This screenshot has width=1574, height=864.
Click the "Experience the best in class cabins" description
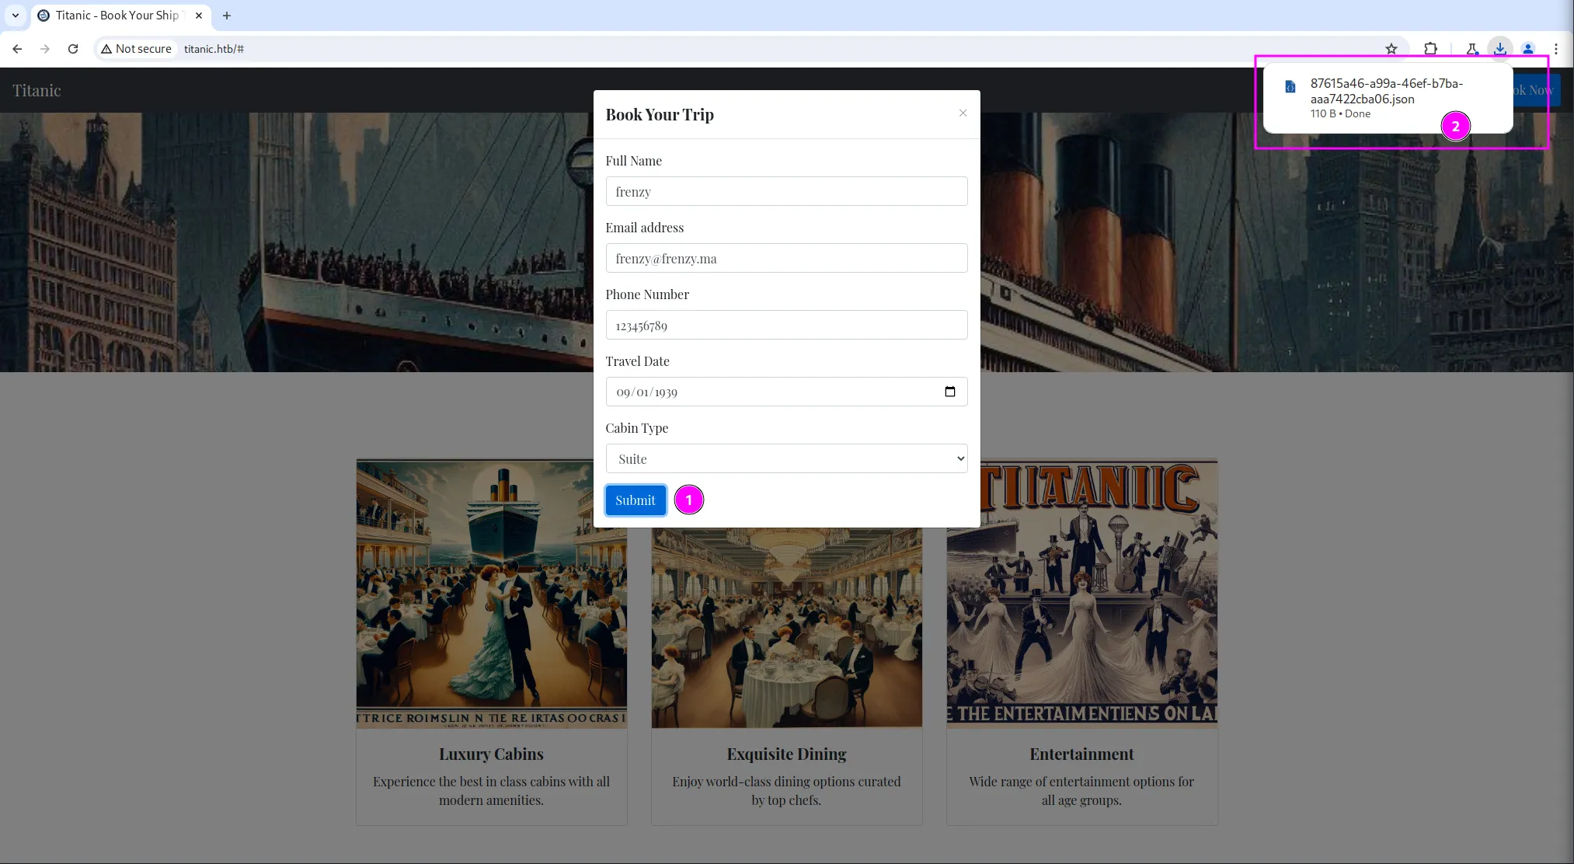[x=491, y=791]
